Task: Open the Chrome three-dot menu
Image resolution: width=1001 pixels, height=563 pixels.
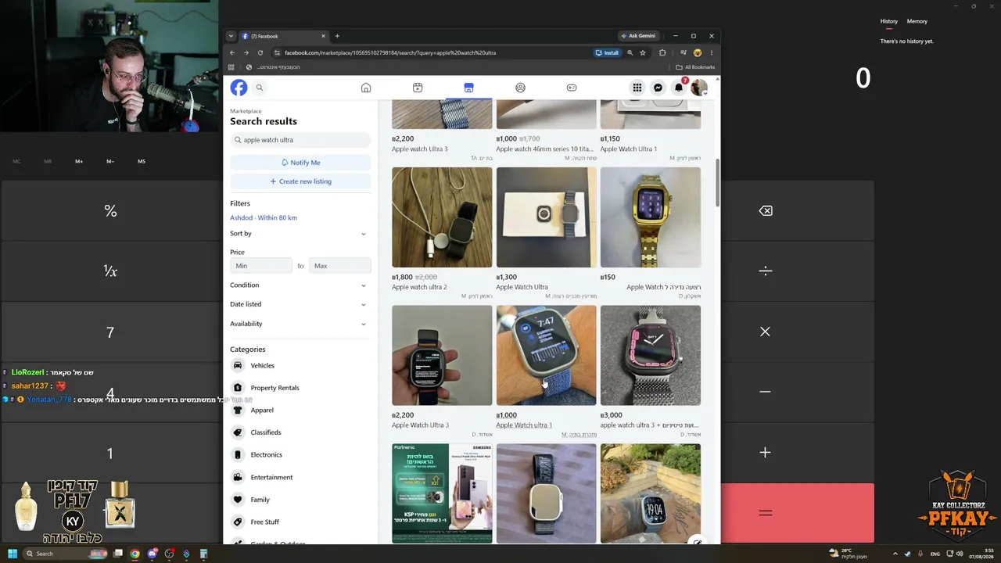Action: (x=711, y=52)
